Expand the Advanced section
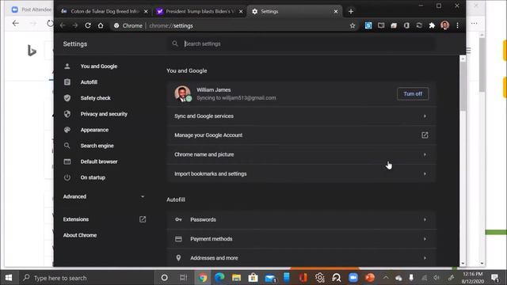Viewport: 507px width, 285px height. [104, 196]
